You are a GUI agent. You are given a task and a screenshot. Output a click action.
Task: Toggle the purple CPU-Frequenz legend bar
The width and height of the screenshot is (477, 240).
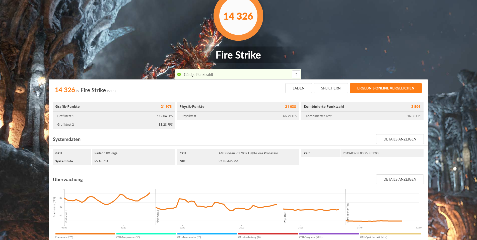(x=329, y=234)
